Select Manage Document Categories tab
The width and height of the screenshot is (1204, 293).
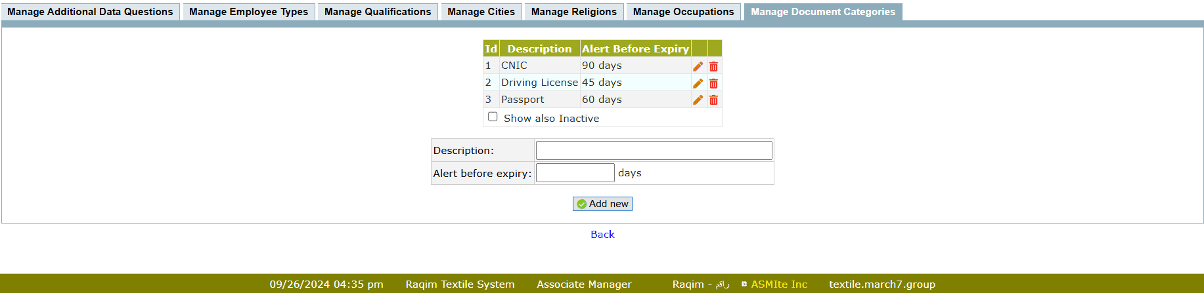[822, 12]
